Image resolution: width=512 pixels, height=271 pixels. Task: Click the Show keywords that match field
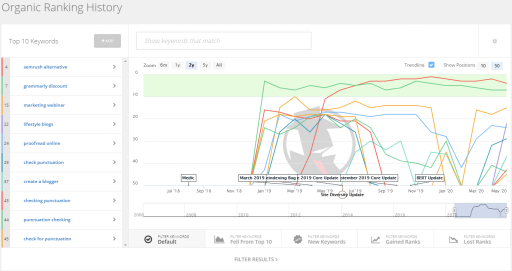[x=223, y=41]
